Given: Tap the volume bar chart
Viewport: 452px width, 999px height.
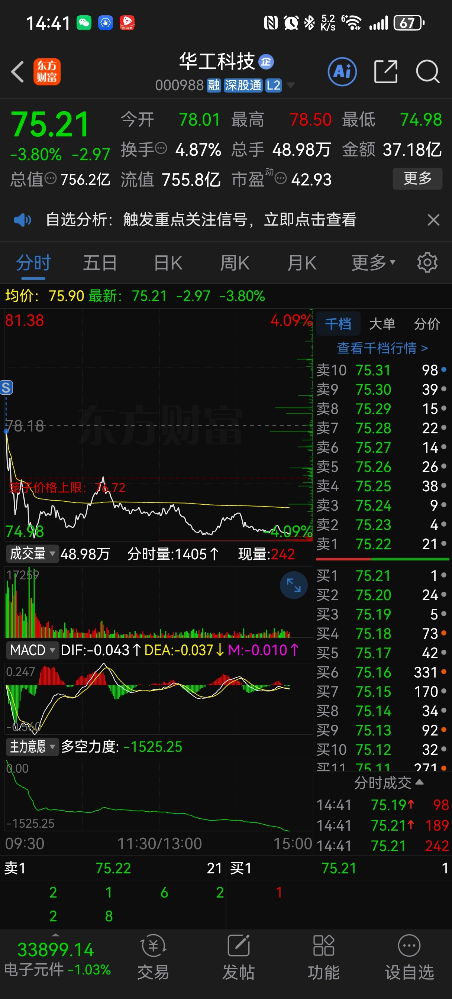Looking at the screenshot, I should [158, 602].
